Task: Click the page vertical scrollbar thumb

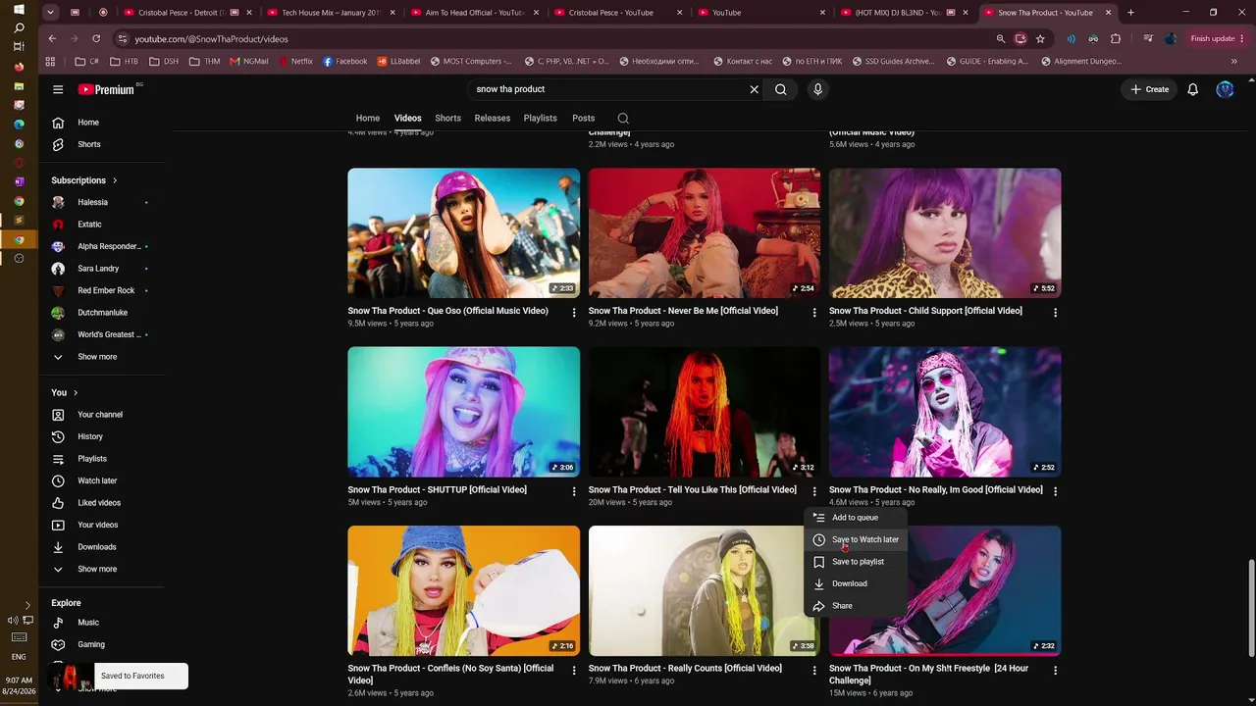Action: coord(1250,608)
